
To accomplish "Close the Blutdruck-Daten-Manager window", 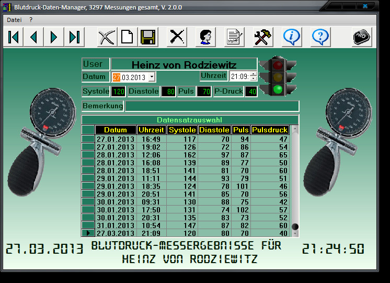I will click(365, 6).
